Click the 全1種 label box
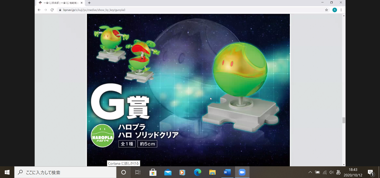 pyautogui.click(x=127, y=144)
